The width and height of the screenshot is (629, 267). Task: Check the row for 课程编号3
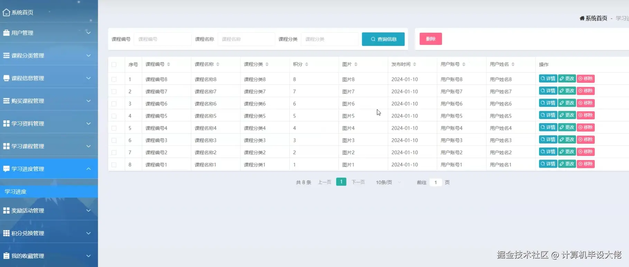coord(114,140)
